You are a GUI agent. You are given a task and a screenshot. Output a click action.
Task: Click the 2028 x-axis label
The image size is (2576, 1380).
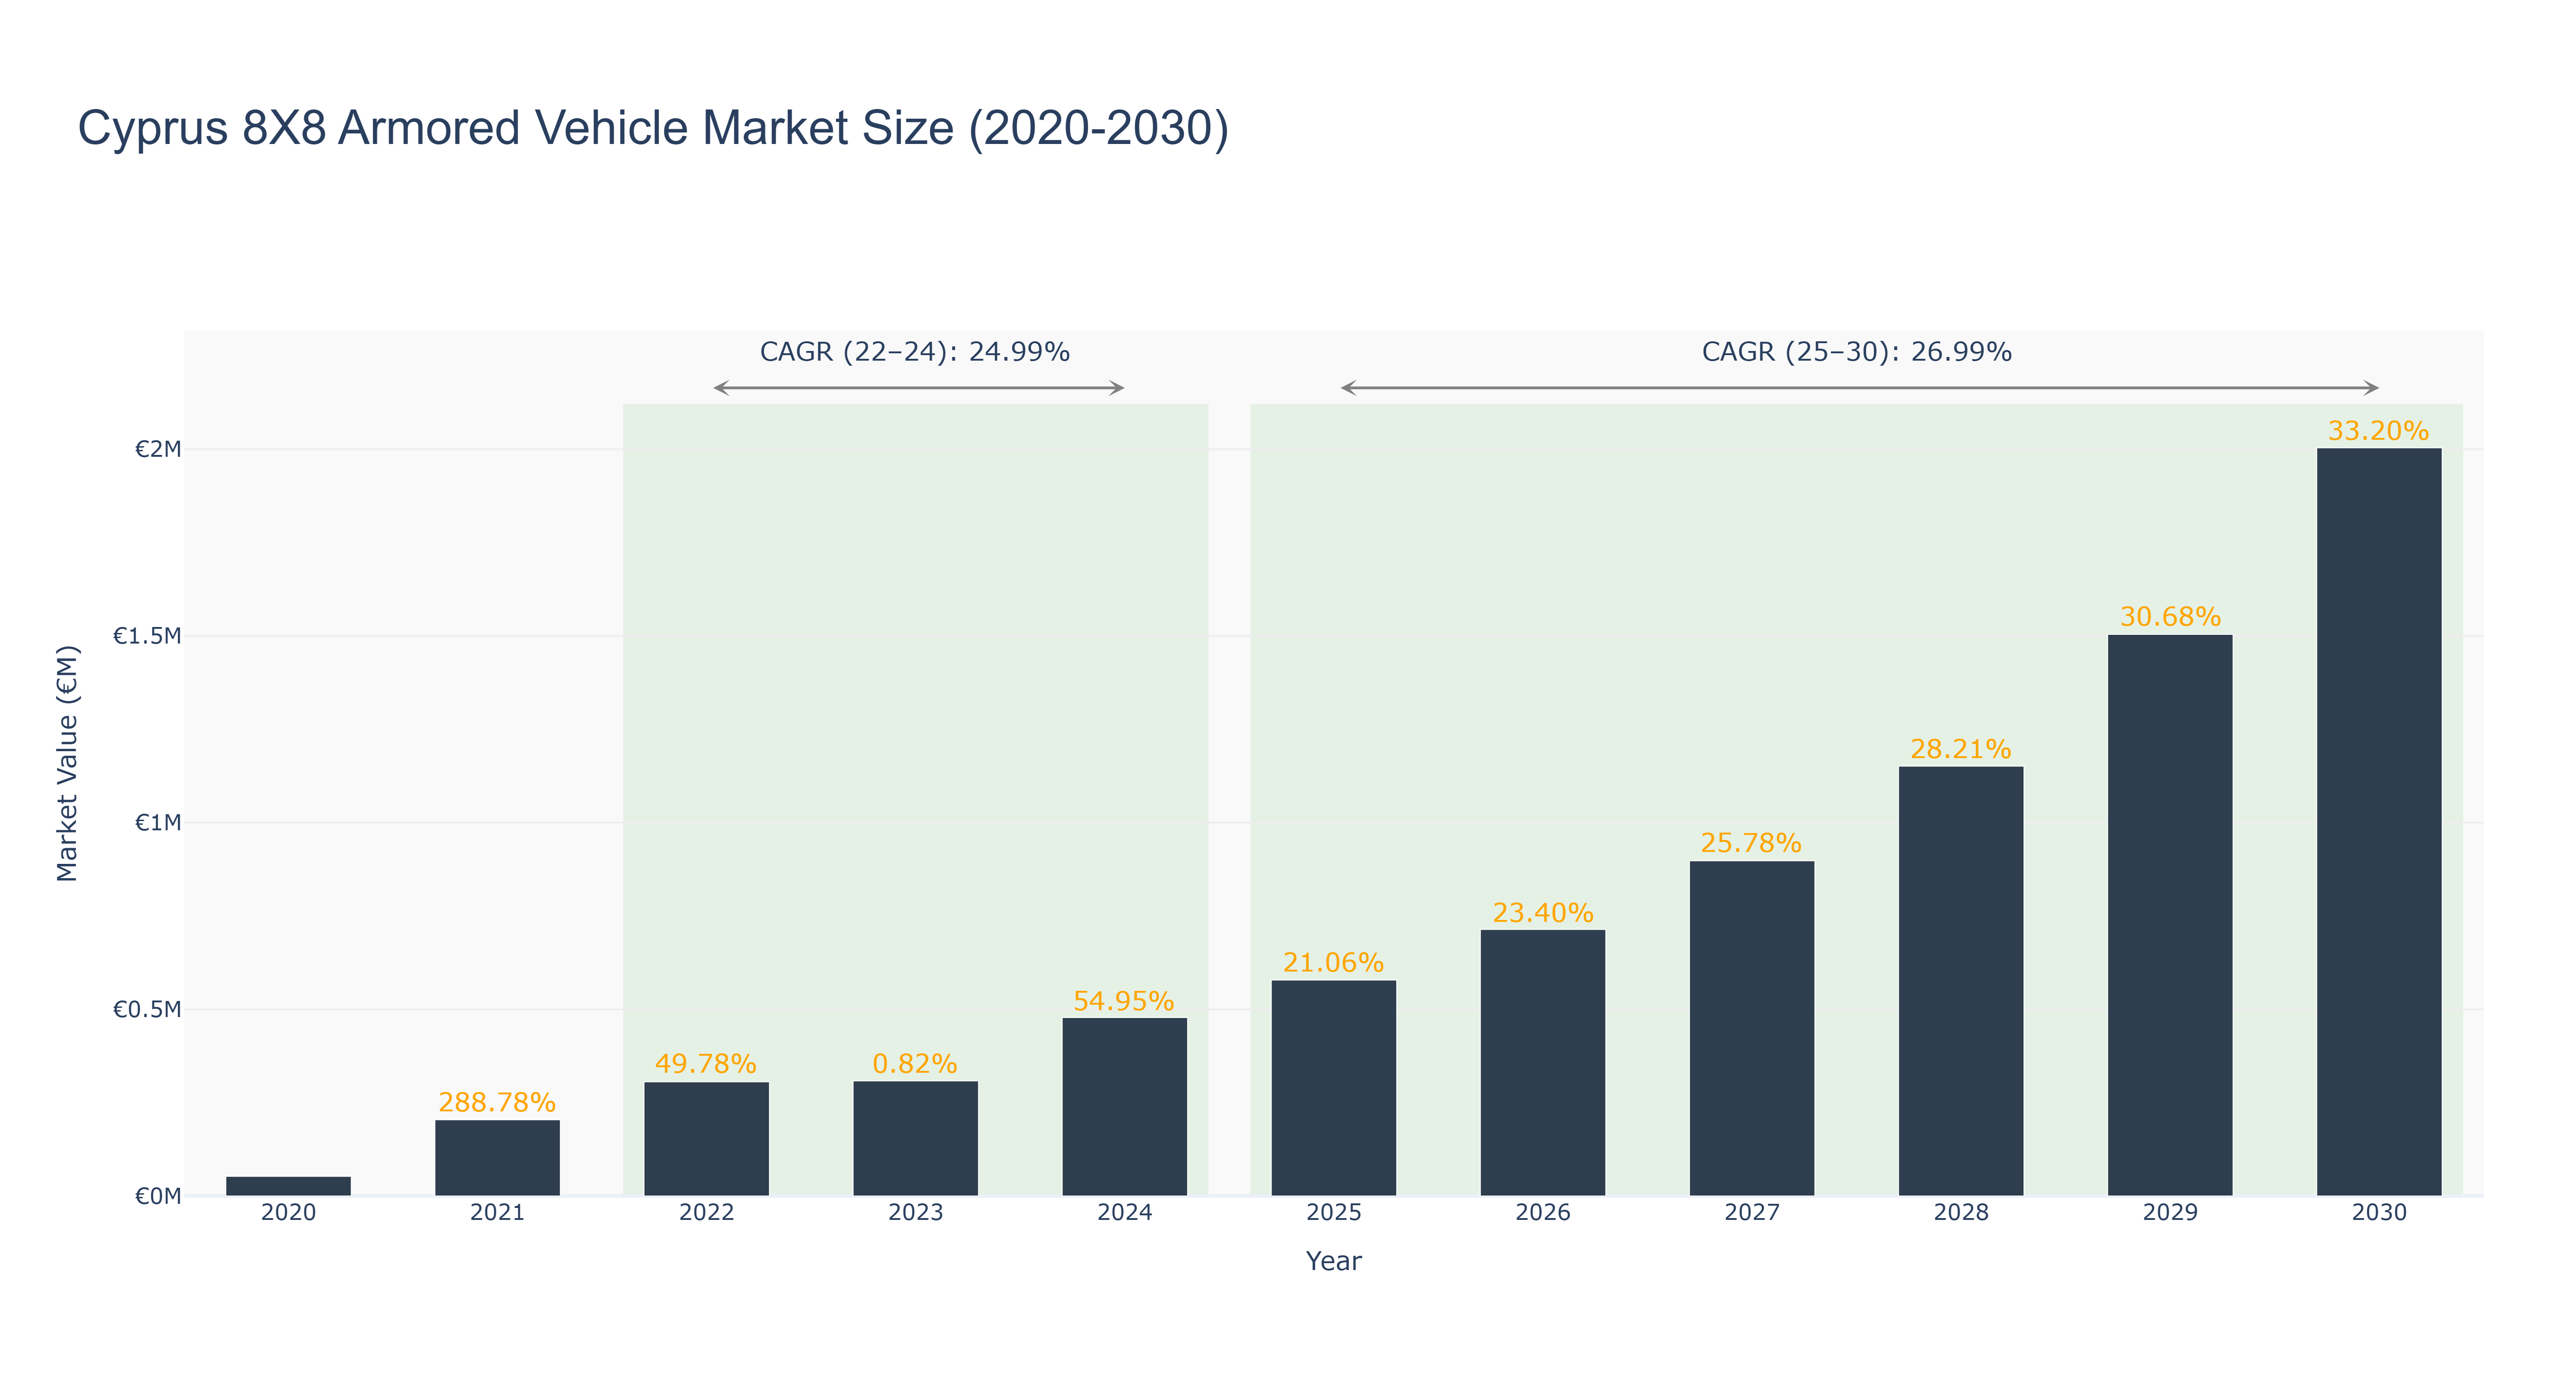point(1960,1212)
